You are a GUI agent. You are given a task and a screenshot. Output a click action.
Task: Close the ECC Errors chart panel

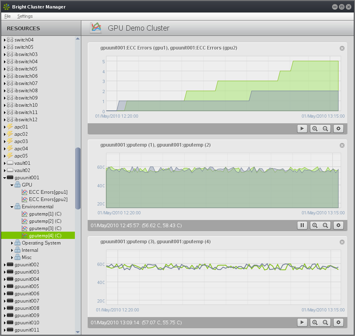coord(342,48)
